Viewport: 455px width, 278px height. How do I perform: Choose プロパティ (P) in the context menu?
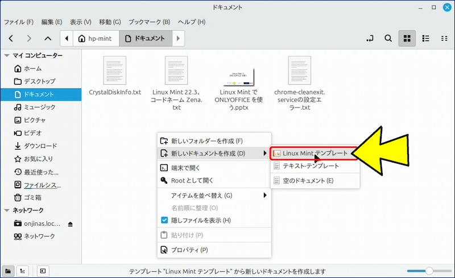(214, 250)
